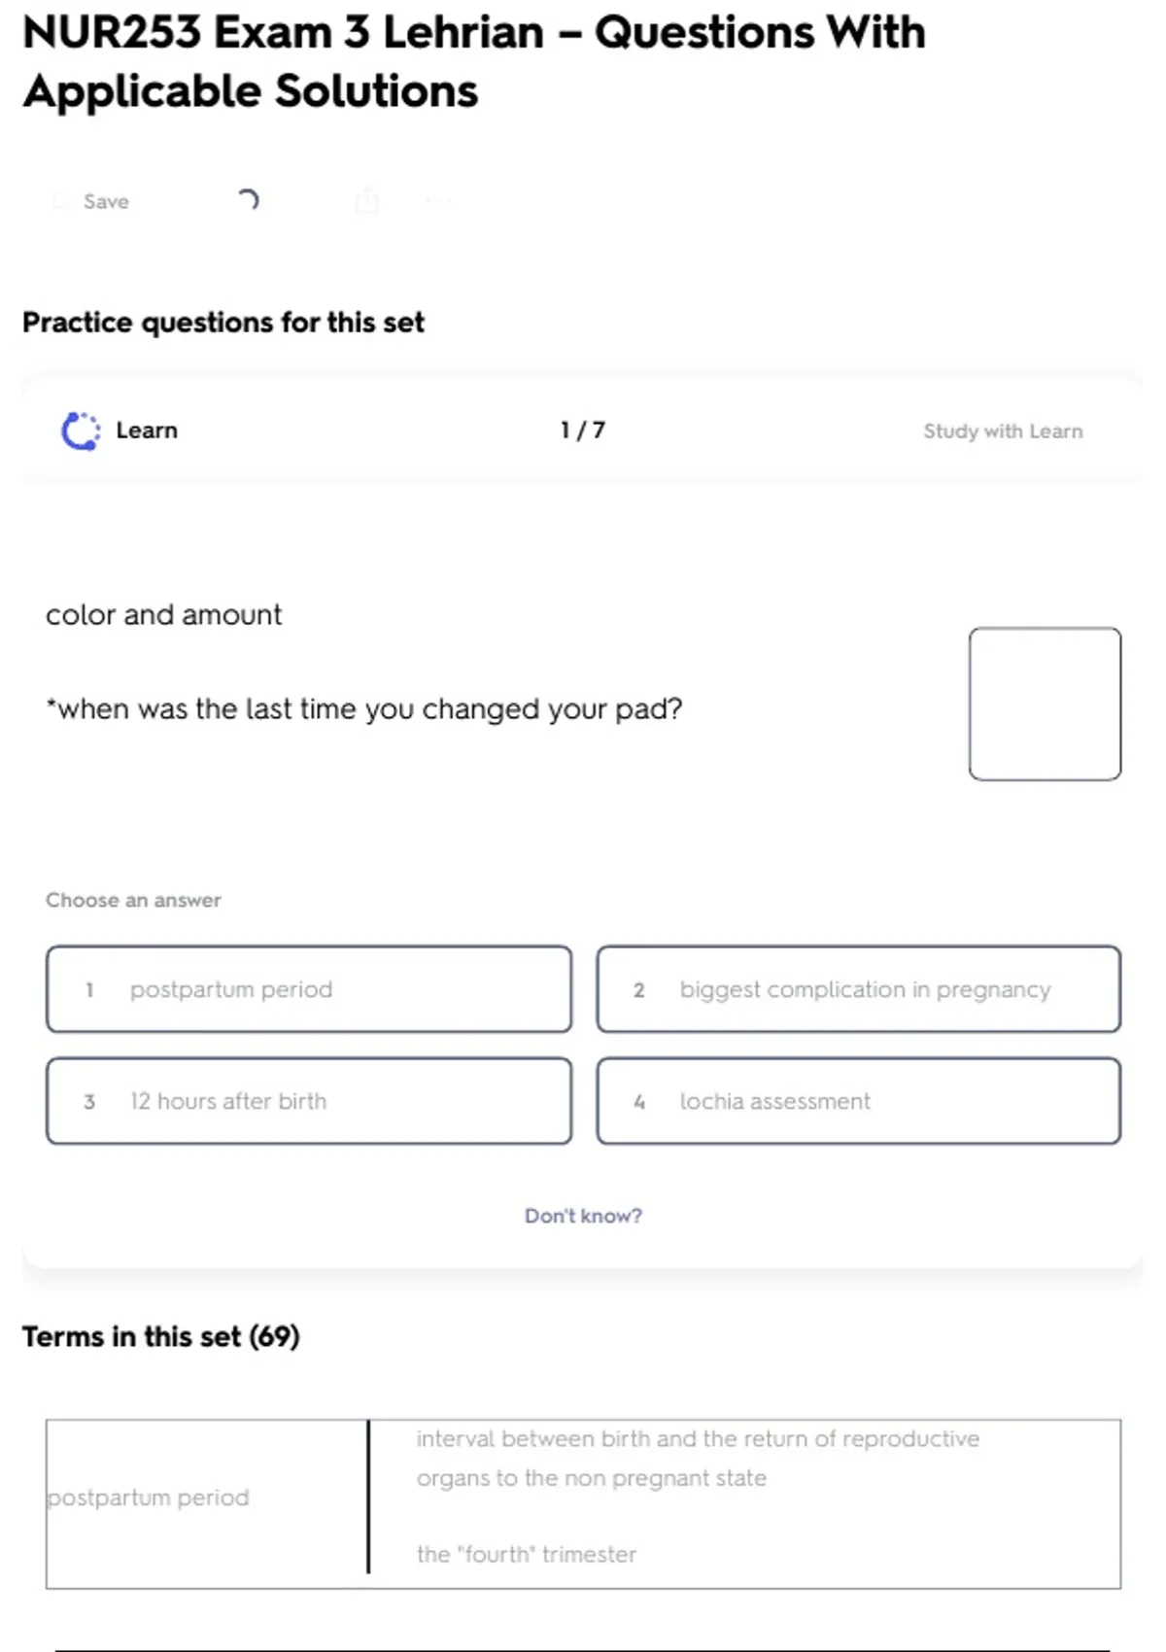Click the 'postpartum period' term cell
This screenshot has width=1166, height=1652.
149,1497
